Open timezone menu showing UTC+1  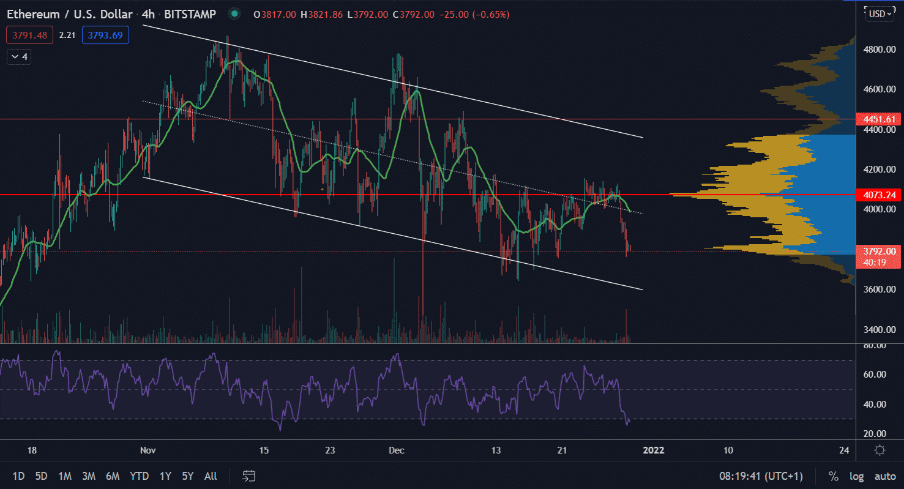pos(761,476)
